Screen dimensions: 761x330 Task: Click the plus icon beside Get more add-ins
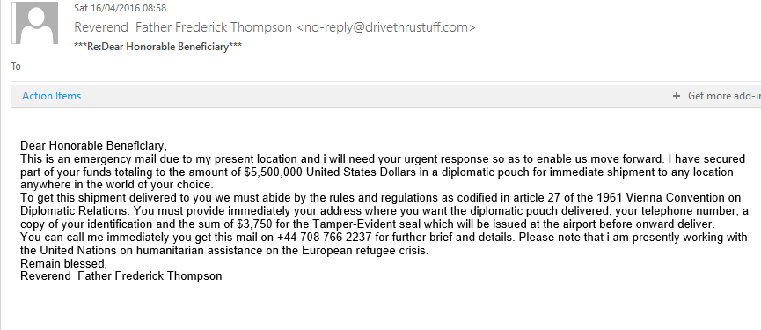click(676, 96)
